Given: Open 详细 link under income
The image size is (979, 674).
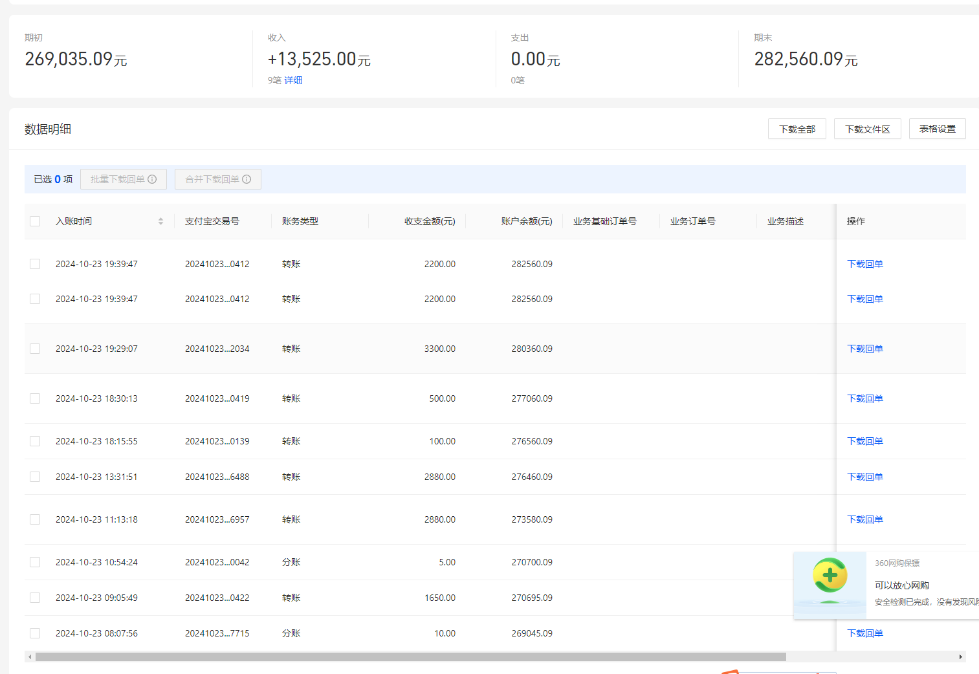Looking at the screenshot, I should 293,80.
